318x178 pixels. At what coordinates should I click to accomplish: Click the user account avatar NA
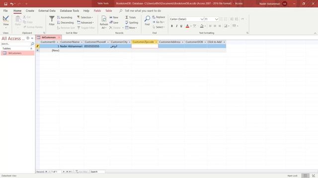point(285,3)
